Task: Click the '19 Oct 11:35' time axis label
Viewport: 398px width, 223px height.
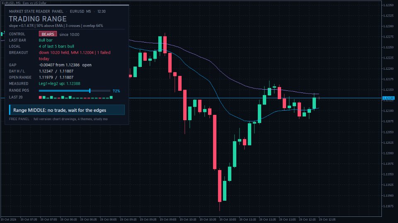Action: (x=267, y=219)
